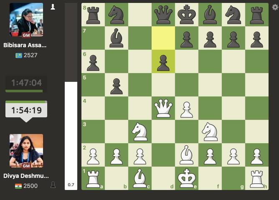The width and height of the screenshot is (279, 200).
Task: Select the white pawn on h2
Action: click(257, 157)
